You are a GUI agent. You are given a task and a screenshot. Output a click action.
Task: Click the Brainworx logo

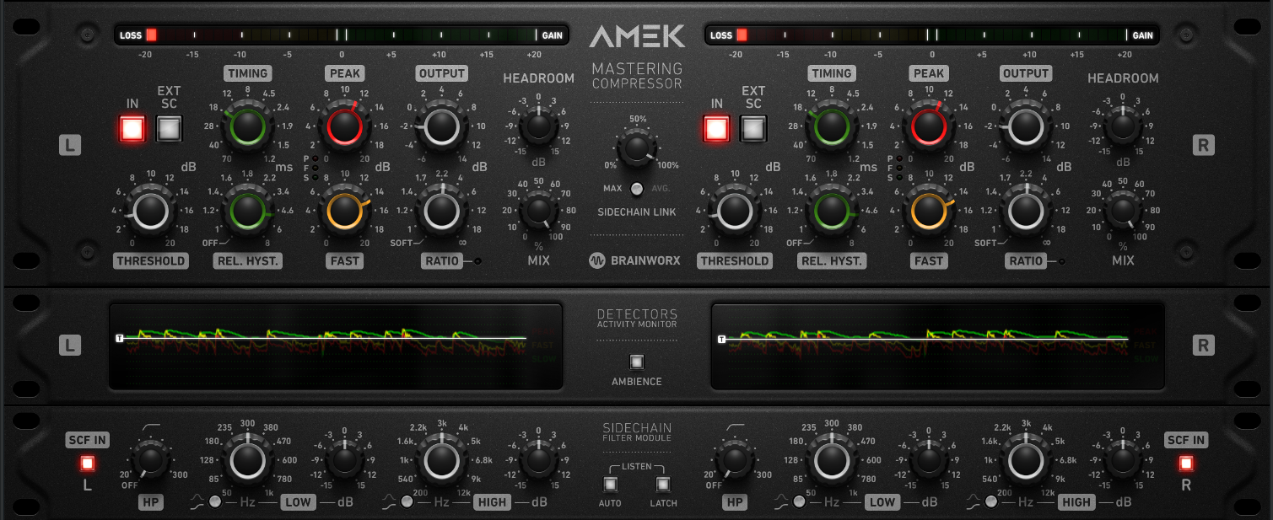point(634,260)
